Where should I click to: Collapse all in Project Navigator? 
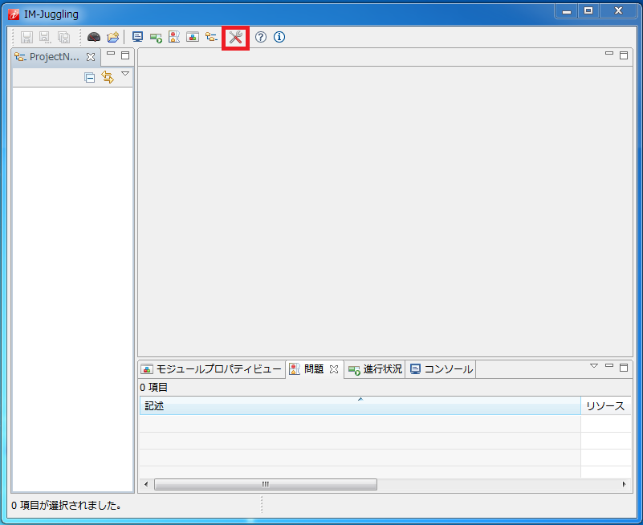[x=89, y=77]
